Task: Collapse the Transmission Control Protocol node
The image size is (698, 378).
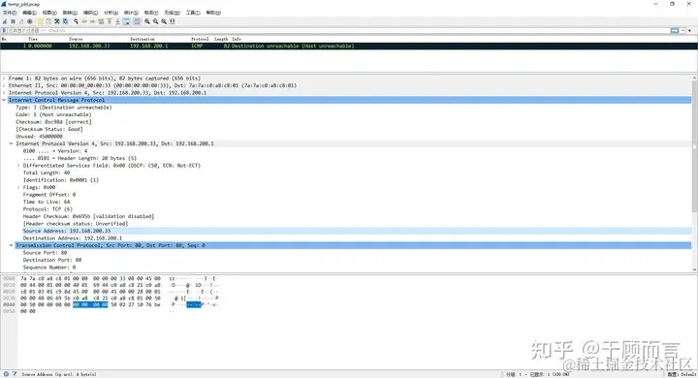Action: pos(11,245)
